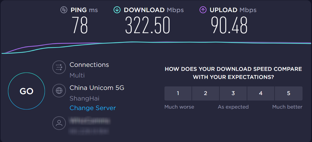Rate download speed as 5
Screen dimensions: 312x142
(288, 93)
